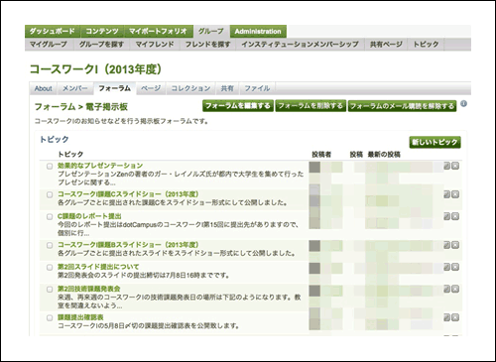Click フォーラムを削除する button

[x=310, y=106]
